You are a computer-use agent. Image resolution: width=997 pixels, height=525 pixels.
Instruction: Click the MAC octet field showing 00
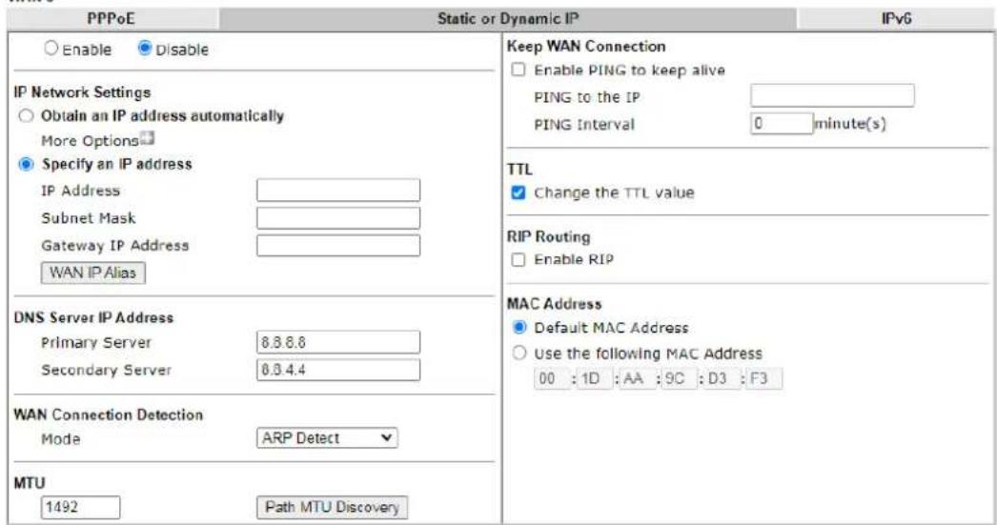tap(552, 379)
